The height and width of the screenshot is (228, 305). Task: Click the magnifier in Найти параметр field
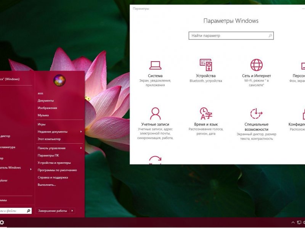(x=270, y=36)
